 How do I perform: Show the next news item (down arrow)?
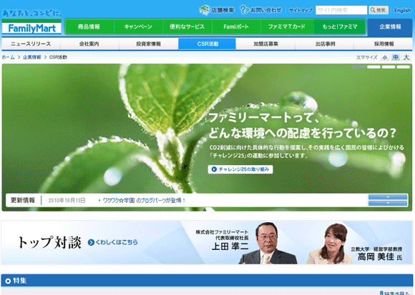pyautogui.click(x=388, y=203)
